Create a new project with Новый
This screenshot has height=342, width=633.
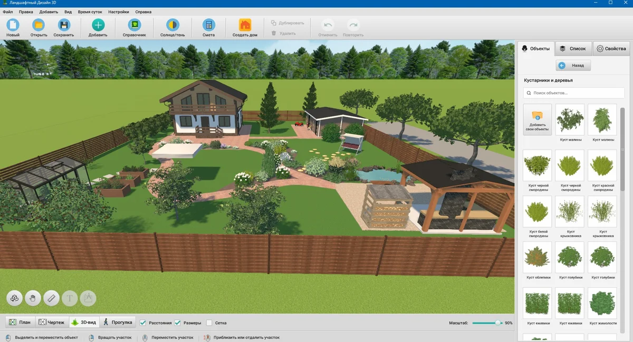pyautogui.click(x=13, y=28)
